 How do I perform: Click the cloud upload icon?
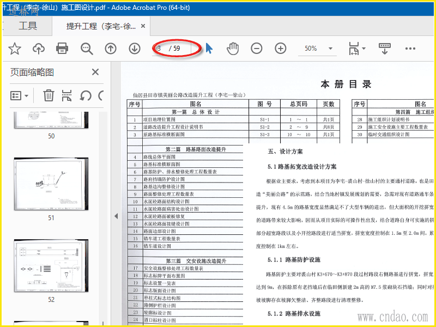(x=39, y=49)
